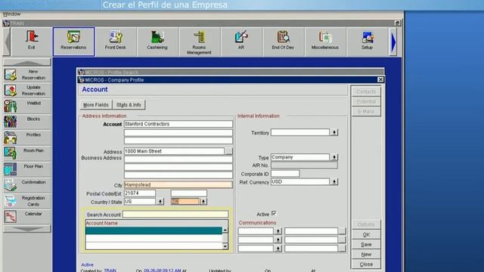Open the Ref. Currency dropdown arrow
The height and width of the screenshot is (272, 484).
tap(334, 182)
